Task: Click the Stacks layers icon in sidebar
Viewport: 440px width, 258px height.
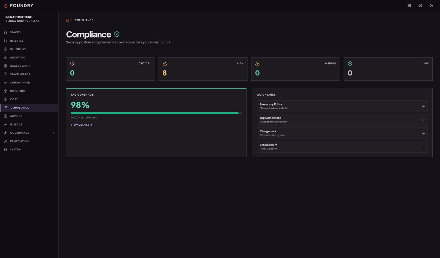Action: (5, 32)
